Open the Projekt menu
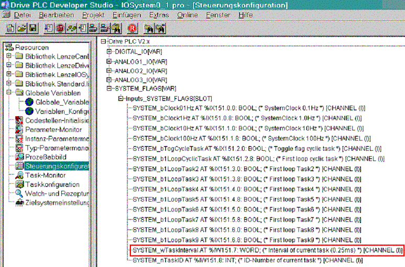Image resolution: width=405 pixels, height=267 pixels. 93,15
